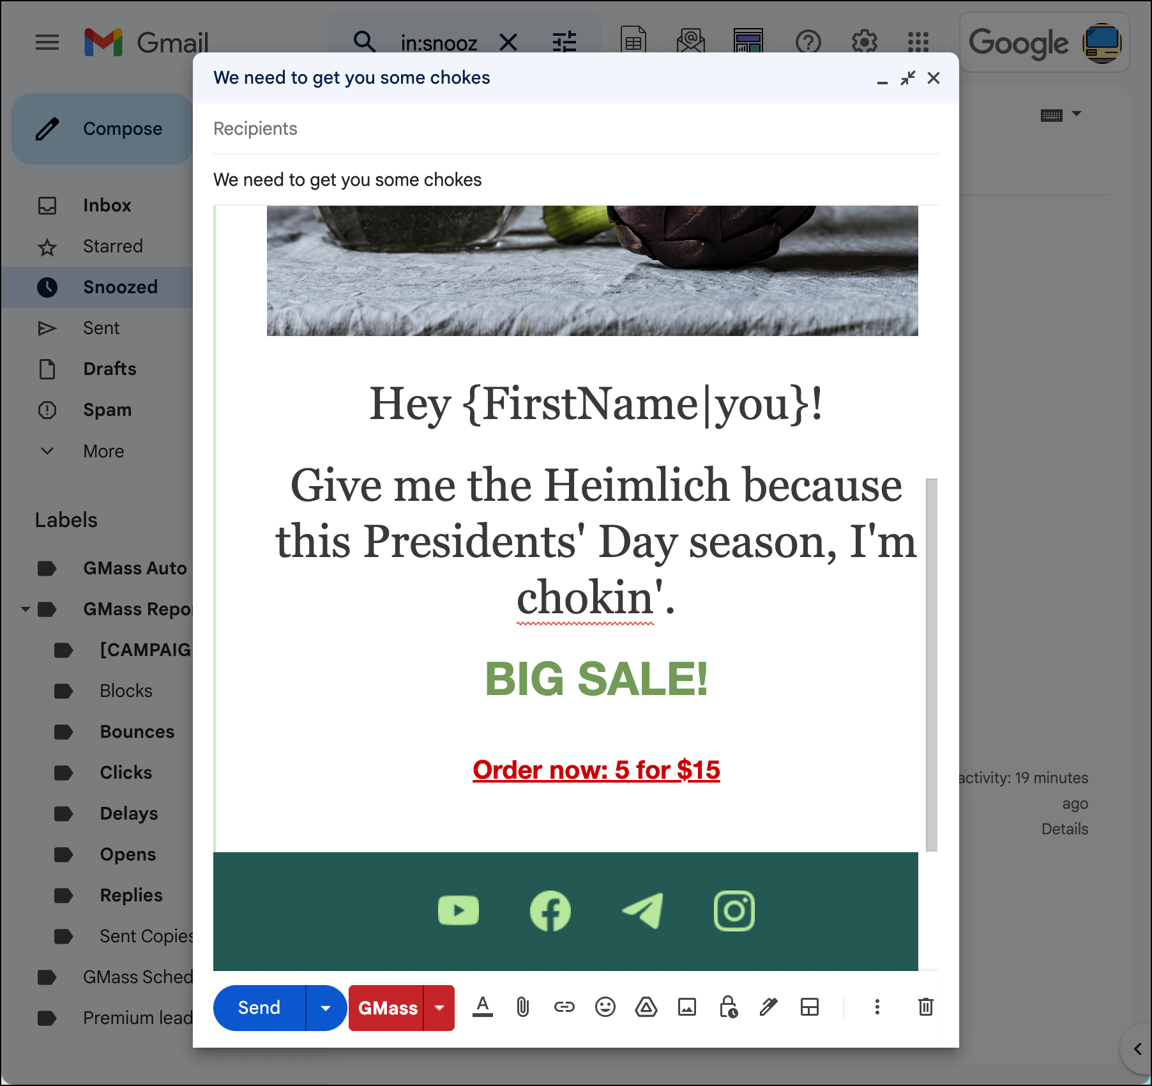Open the Google account avatar
The width and height of the screenshot is (1152, 1086).
1103,43
